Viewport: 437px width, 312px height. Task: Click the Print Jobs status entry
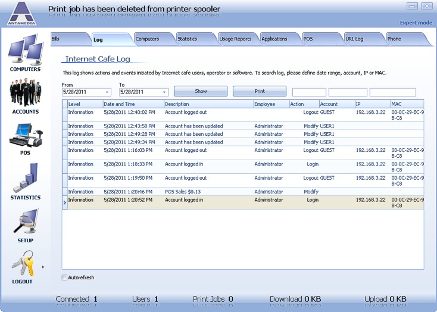(x=213, y=299)
